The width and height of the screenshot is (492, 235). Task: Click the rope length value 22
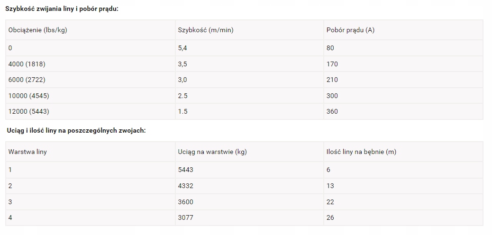point(330,202)
